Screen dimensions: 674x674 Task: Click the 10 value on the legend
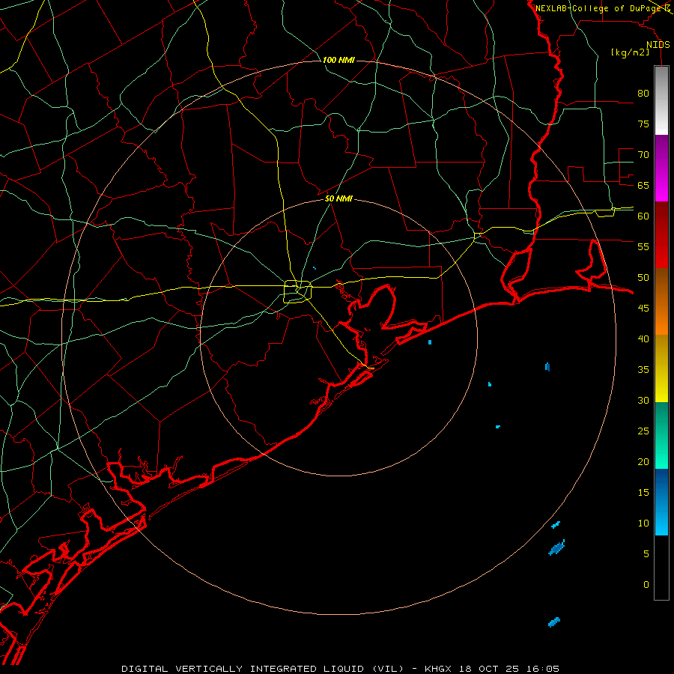pos(643,523)
